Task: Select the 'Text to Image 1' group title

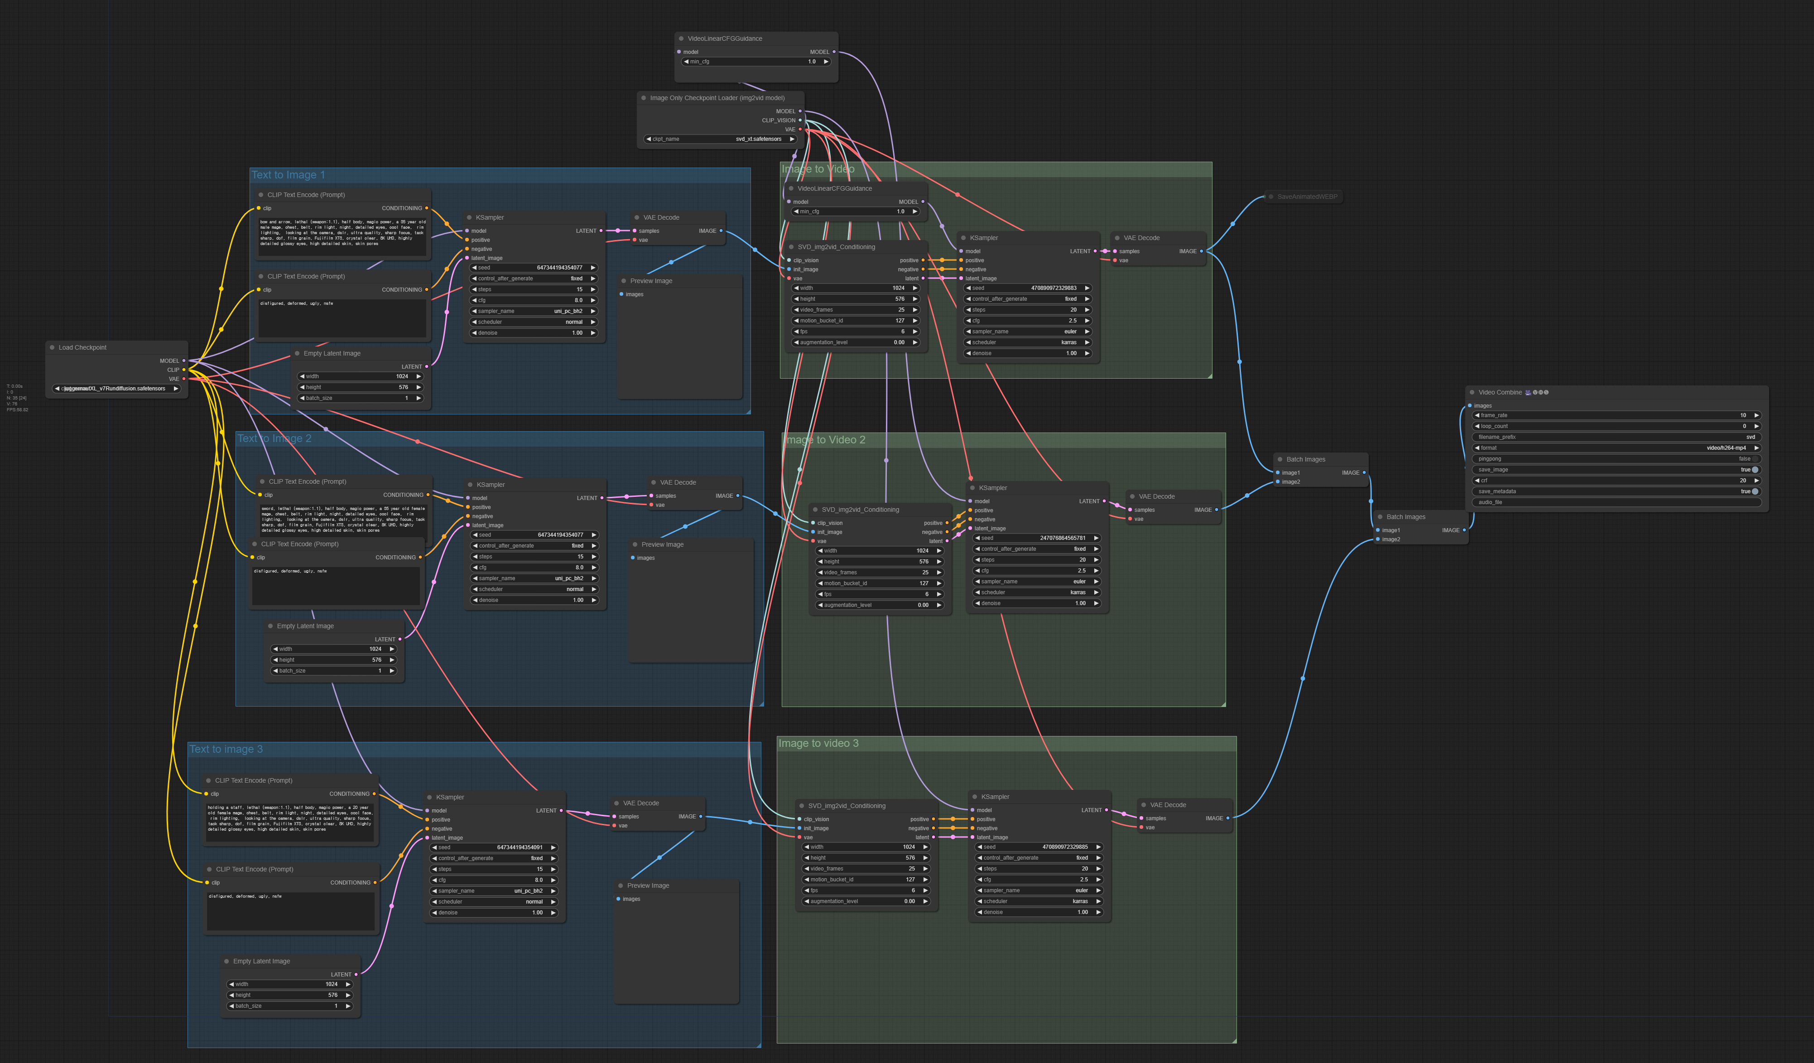Action: pos(288,175)
